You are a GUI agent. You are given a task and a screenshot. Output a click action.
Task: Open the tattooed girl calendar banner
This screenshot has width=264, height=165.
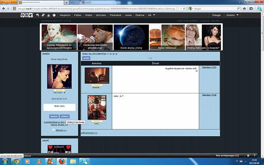click(x=59, y=37)
